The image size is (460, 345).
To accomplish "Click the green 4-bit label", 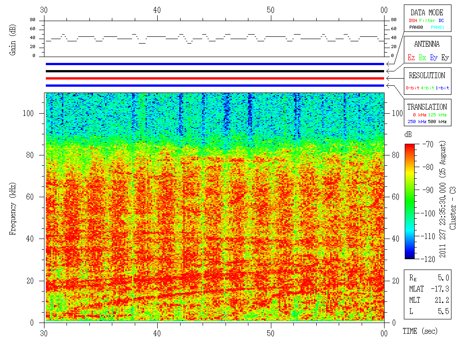I will (x=427, y=88).
